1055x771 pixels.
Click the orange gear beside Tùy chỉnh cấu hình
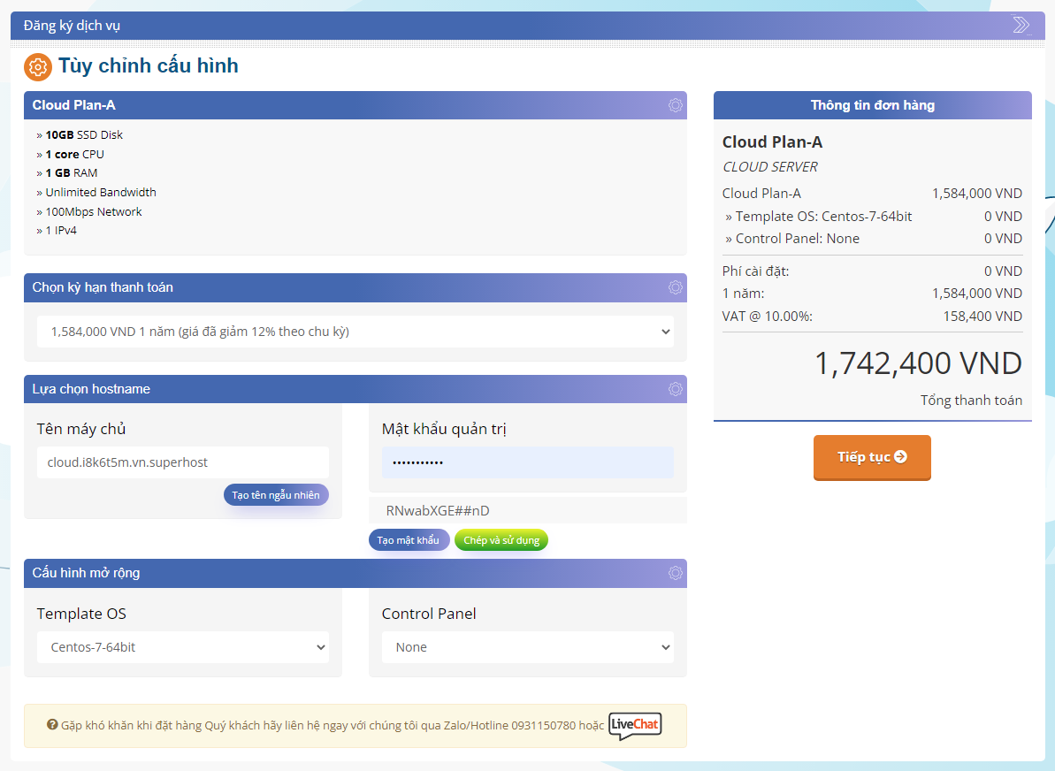(x=37, y=66)
